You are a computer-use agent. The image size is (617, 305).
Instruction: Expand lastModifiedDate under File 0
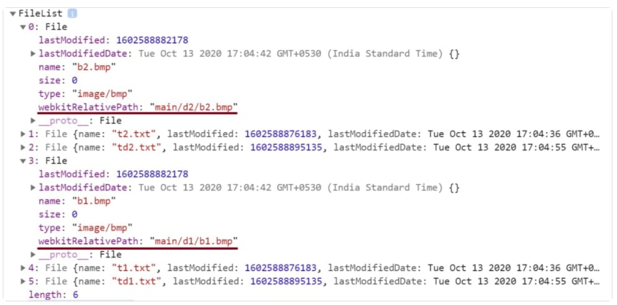pos(33,54)
